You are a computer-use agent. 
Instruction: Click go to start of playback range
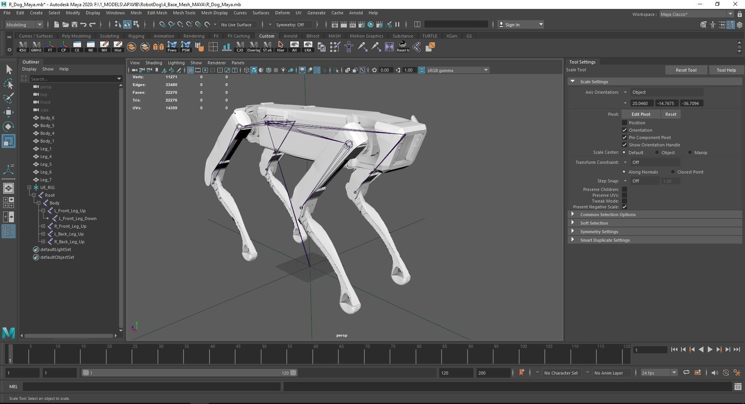coord(674,349)
